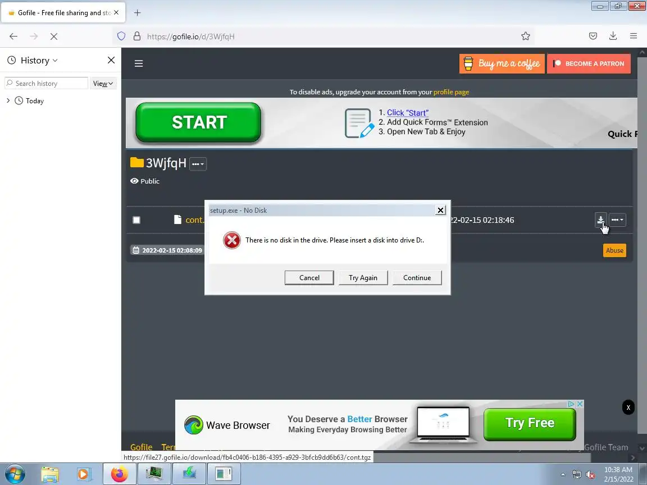
Task: Click the green START ad button
Action: (x=198, y=122)
